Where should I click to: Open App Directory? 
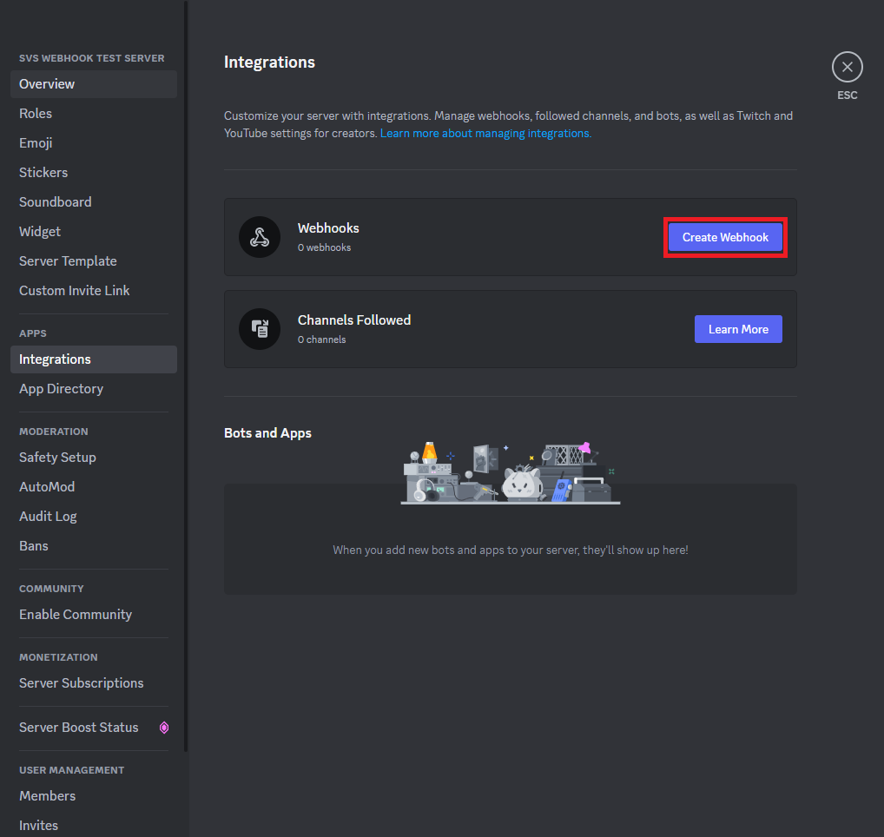click(x=94, y=389)
